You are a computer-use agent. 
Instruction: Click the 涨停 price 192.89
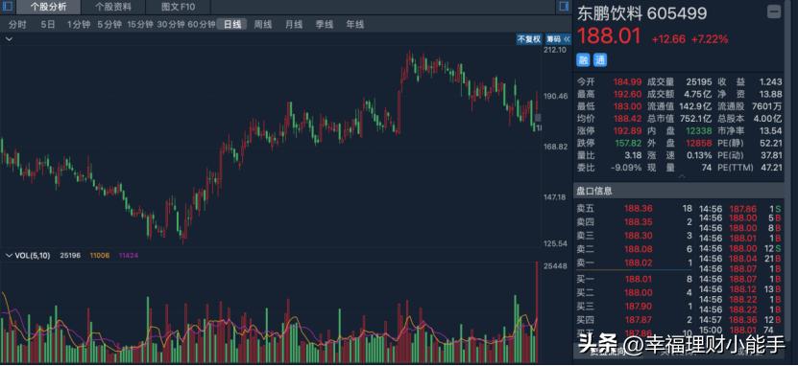[627, 131]
